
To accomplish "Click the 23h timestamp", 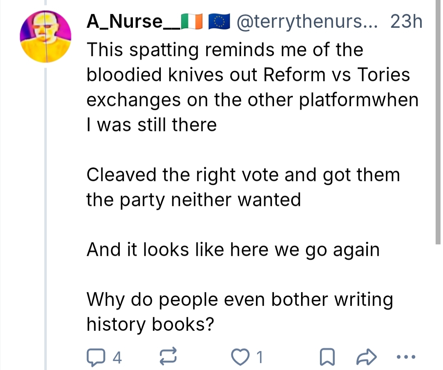I will pyautogui.click(x=406, y=22).
